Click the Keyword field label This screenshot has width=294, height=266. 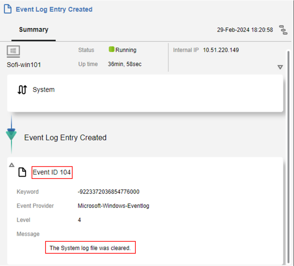click(x=28, y=192)
